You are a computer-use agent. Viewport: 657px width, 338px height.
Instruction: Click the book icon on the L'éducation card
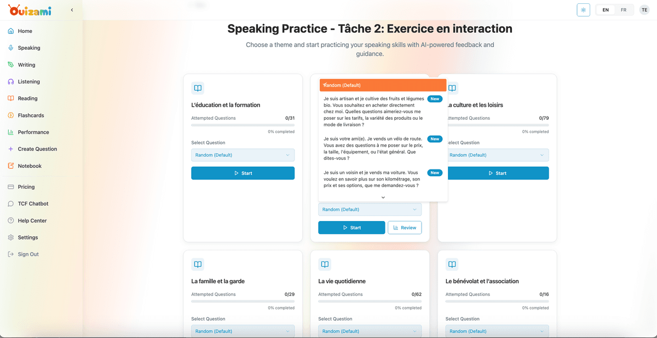197,88
